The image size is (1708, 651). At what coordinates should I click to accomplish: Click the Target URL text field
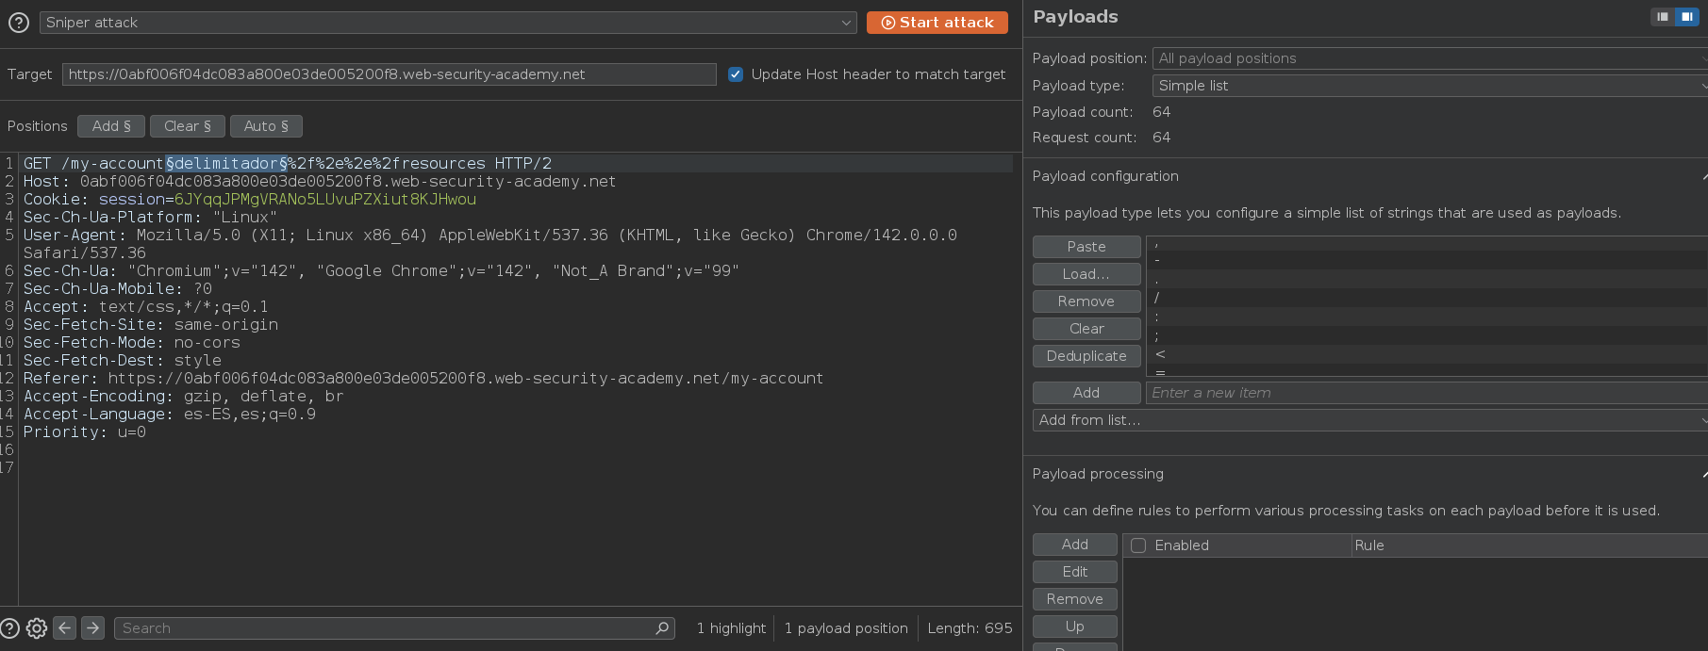point(389,74)
